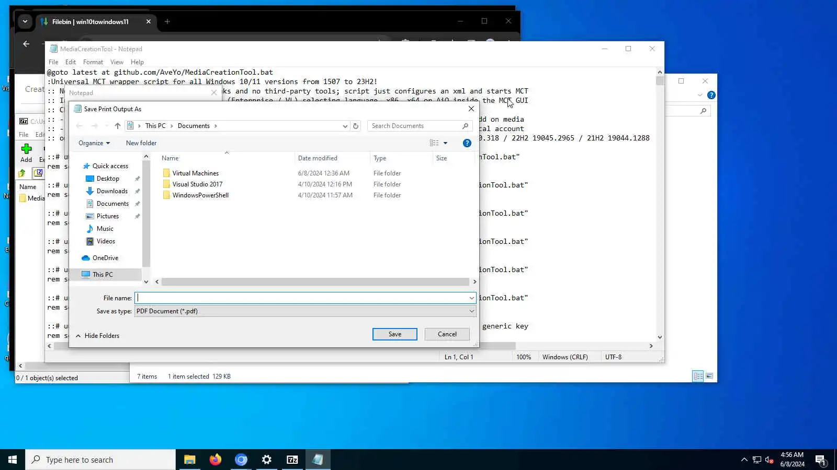This screenshot has width=837, height=470.
Task: Expand the File Explorer ribbon chevron
Action: (700, 95)
